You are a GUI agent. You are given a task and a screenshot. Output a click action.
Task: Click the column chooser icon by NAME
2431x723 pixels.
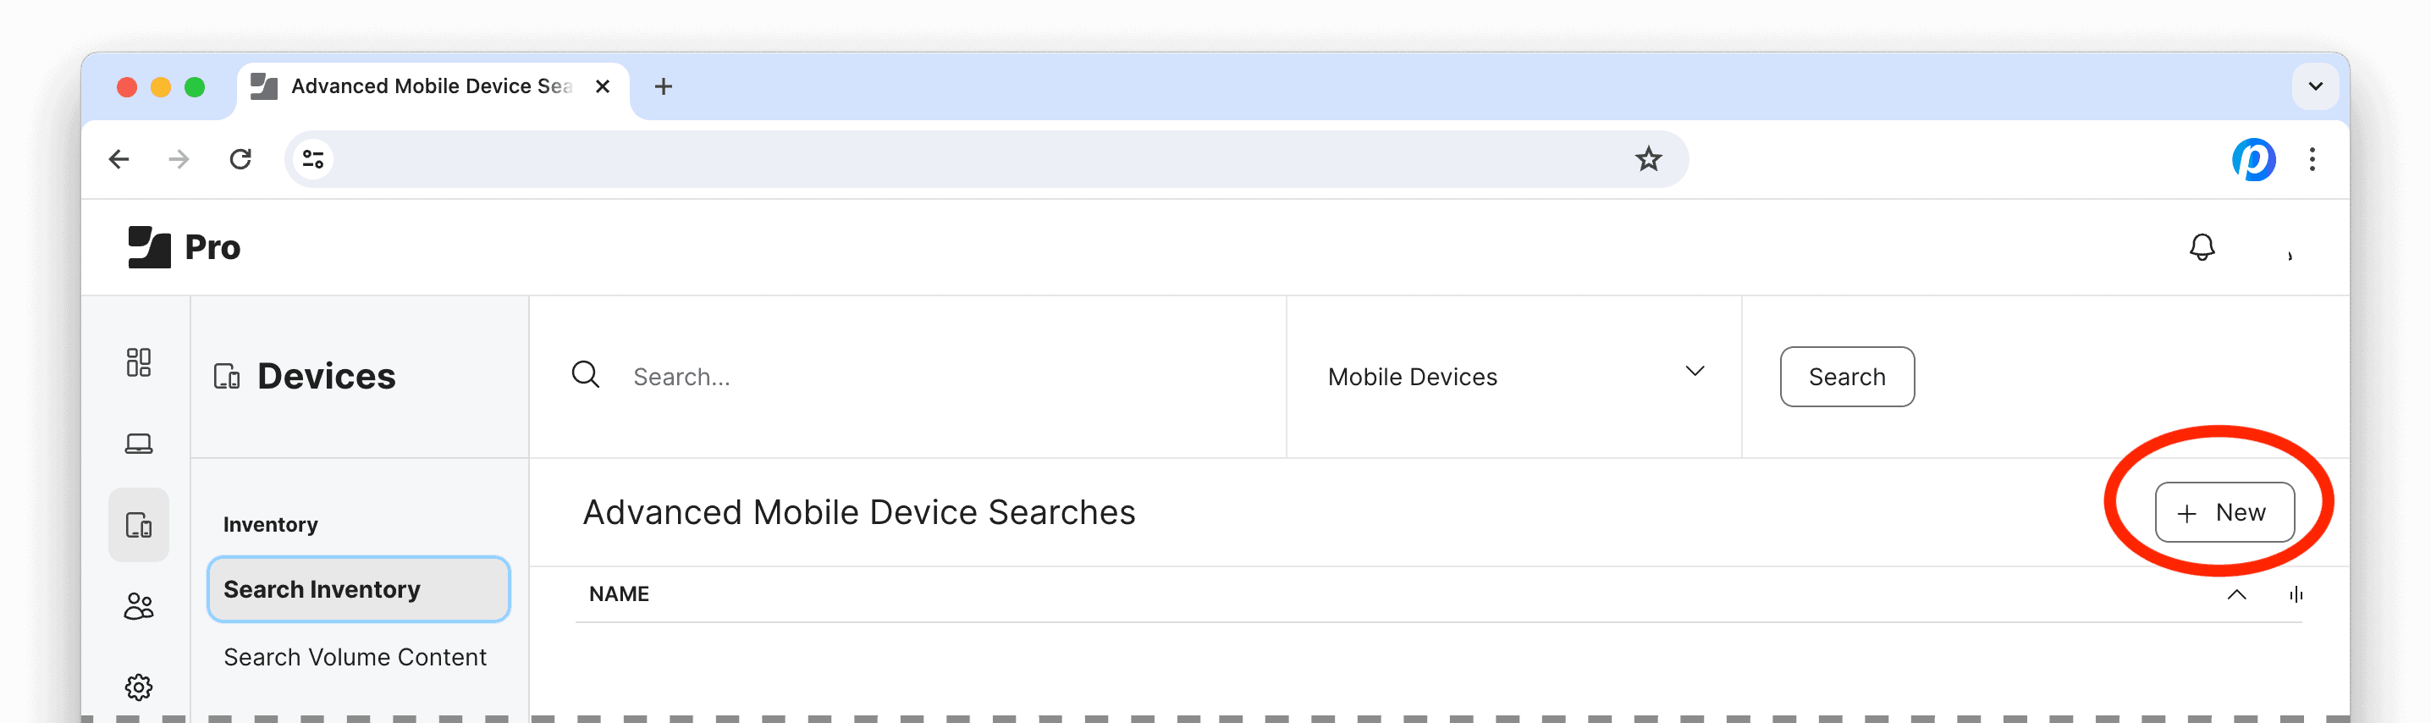(2295, 593)
